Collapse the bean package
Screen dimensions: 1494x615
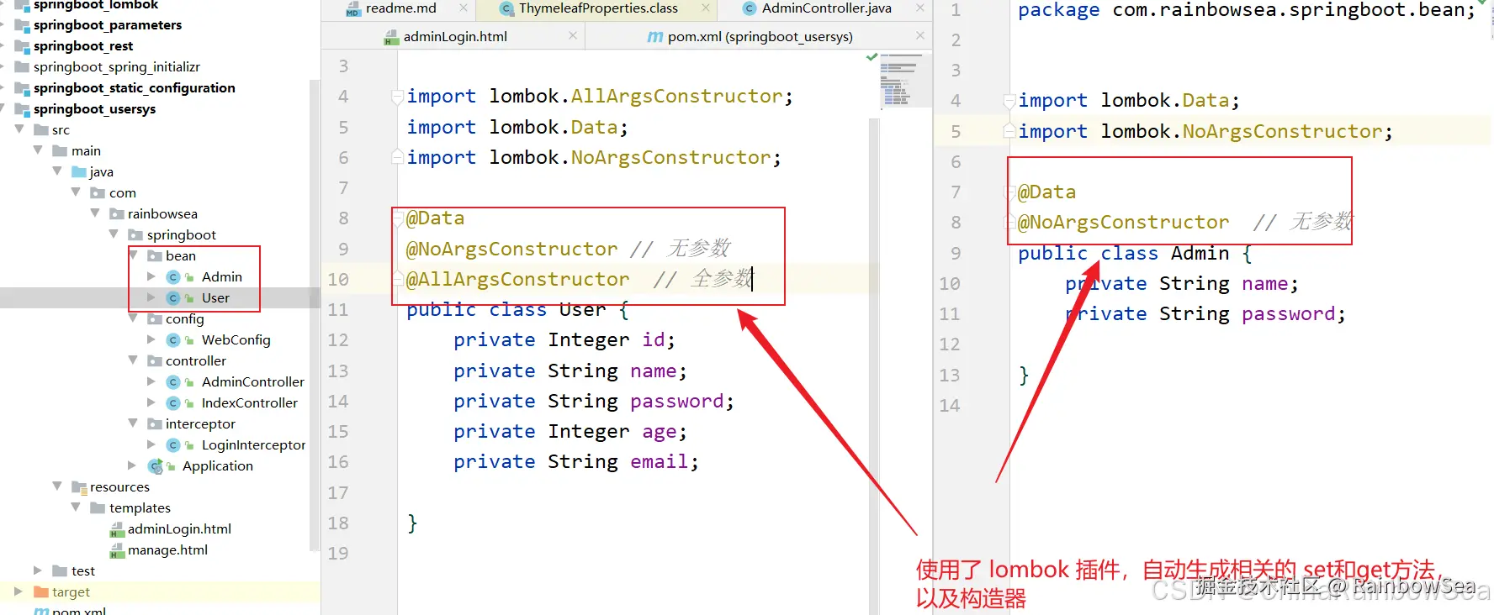coord(134,255)
